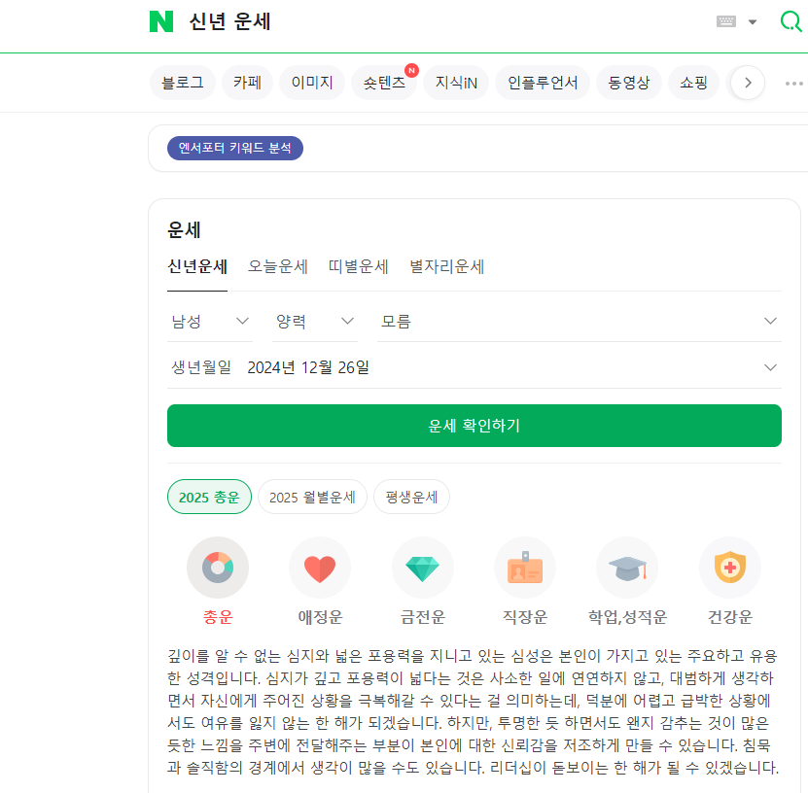Select the 직장운 ID badge icon
The width and height of the screenshot is (808, 793).
[x=525, y=568]
